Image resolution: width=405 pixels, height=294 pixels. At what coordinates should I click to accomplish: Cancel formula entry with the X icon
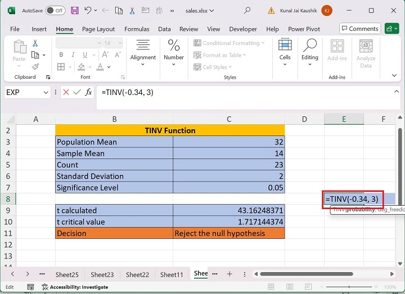(x=66, y=92)
